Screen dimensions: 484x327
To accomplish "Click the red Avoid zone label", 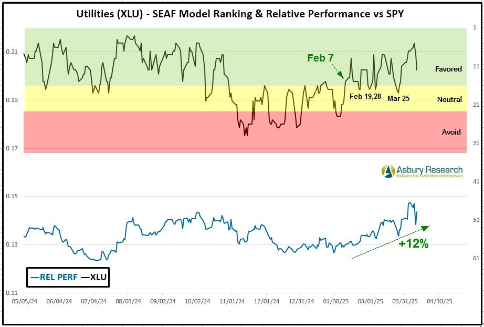I will click(451, 132).
